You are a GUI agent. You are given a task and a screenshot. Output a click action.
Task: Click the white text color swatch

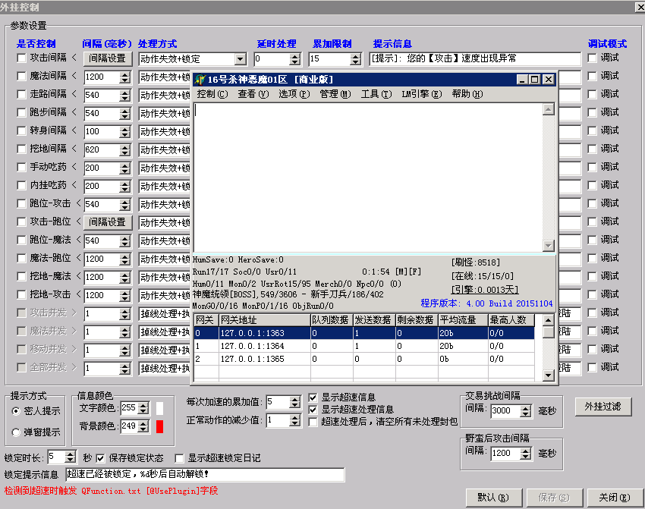[x=159, y=408]
